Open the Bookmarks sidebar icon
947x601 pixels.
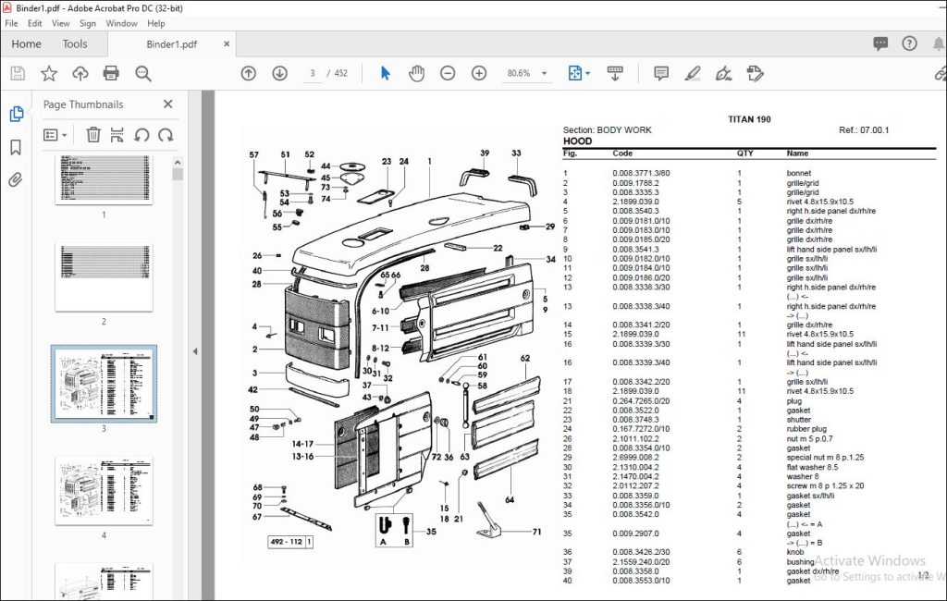[16, 147]
